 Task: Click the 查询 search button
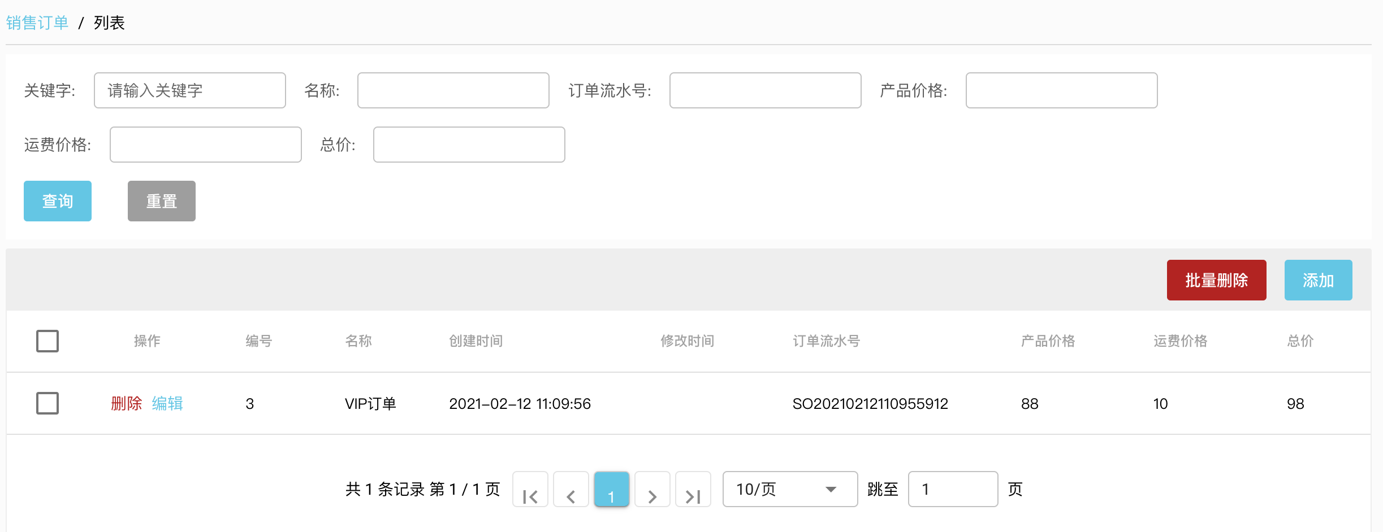[57, 200]
